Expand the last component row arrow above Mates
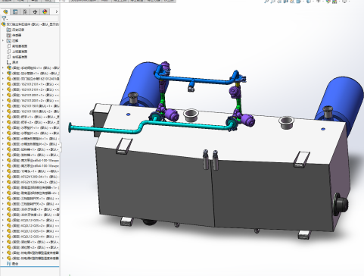The image size is (364, 276). pyautogui.click(x=3, y=259)
